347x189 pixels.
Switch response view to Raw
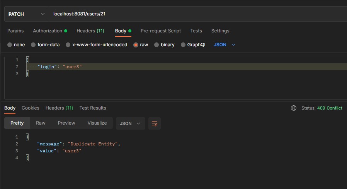tap(41, 123)
